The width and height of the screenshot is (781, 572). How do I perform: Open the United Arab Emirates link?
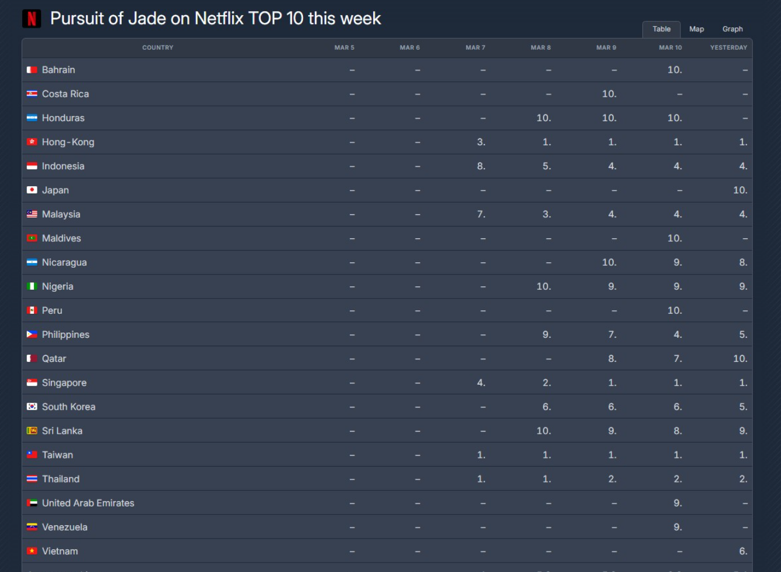tap(88, 503)
